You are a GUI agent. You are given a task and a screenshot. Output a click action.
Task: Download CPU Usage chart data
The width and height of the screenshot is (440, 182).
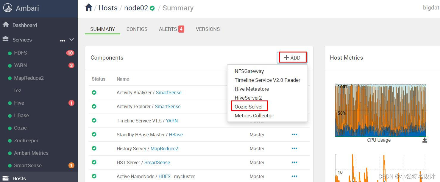pyautogui.click(x=425, y=140)
